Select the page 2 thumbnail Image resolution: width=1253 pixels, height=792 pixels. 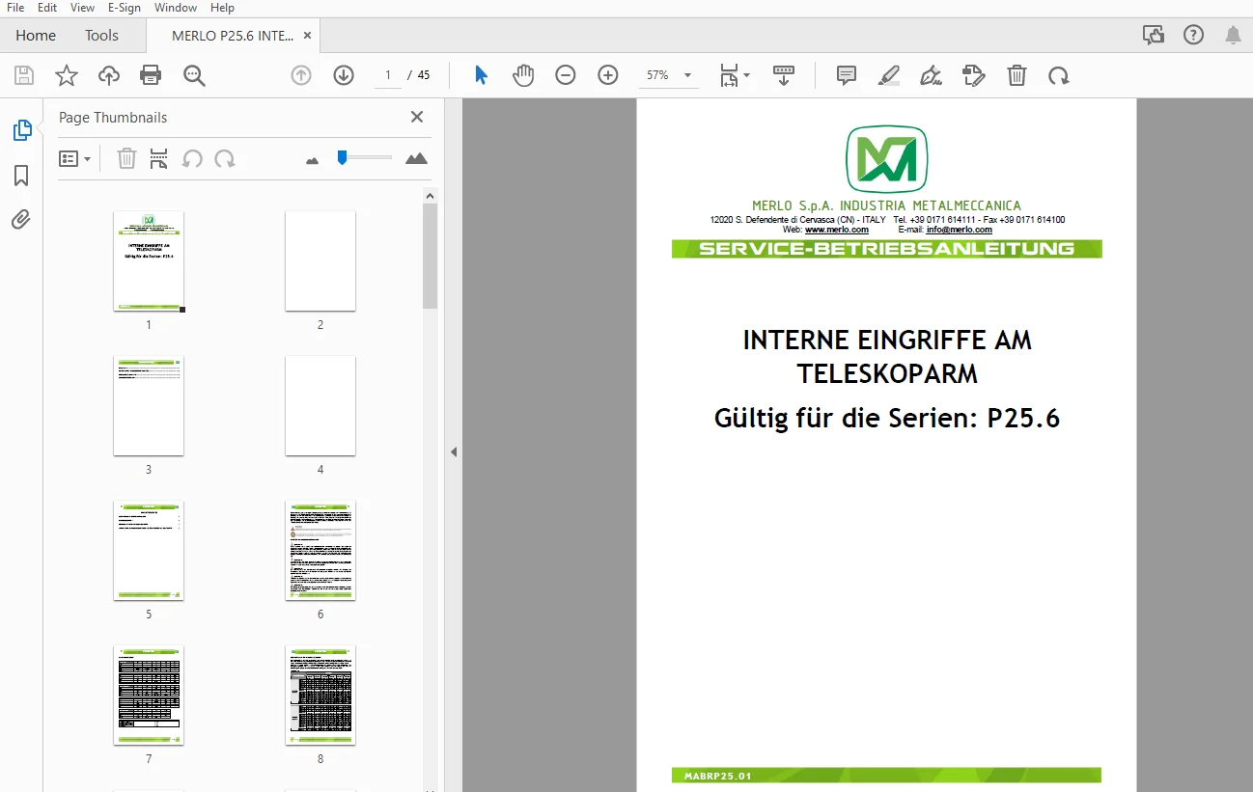coord(320,260)
